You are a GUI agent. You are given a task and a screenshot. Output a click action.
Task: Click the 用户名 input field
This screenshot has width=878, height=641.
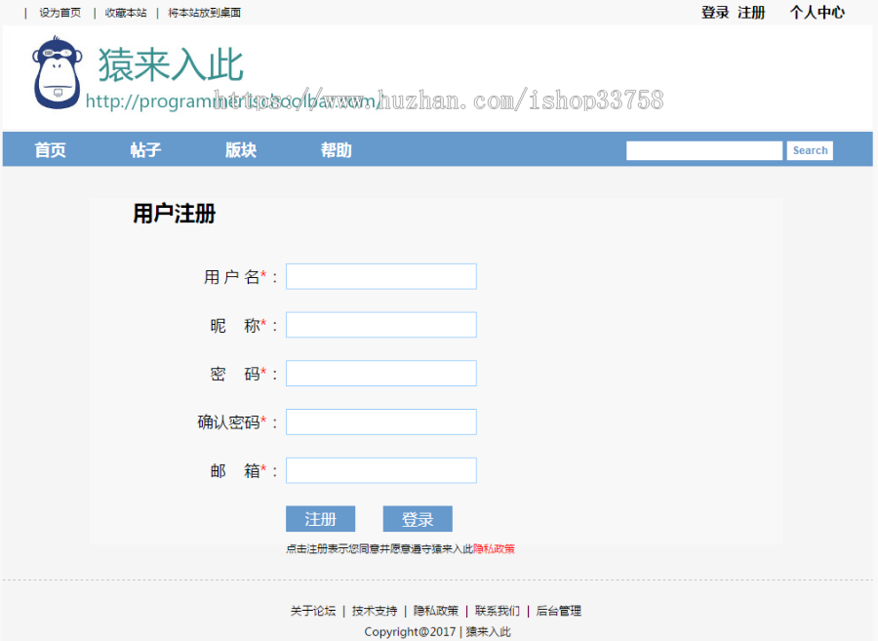point(380,276)
